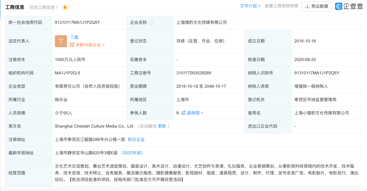This screenshot has height=191, width=367.
Task: Click credit code 91310117MA1J1P2Q5Y in first row
Action: click(77, 22)
